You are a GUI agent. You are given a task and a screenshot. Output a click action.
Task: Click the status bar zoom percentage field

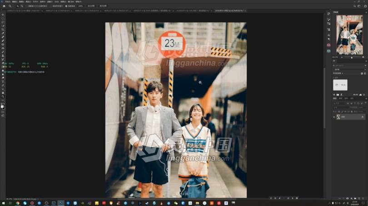pyautogui.click(x=9, y=199)
